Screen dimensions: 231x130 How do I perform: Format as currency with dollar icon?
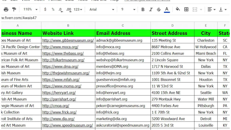(45, 10)
